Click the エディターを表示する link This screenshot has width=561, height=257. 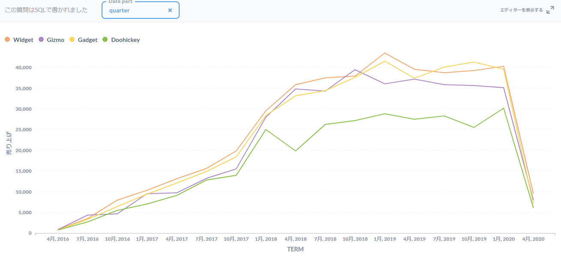[521, 10]
